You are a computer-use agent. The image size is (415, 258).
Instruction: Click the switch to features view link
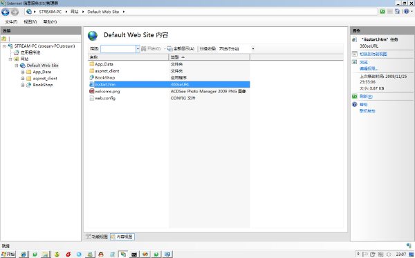(x=373, y=54)
